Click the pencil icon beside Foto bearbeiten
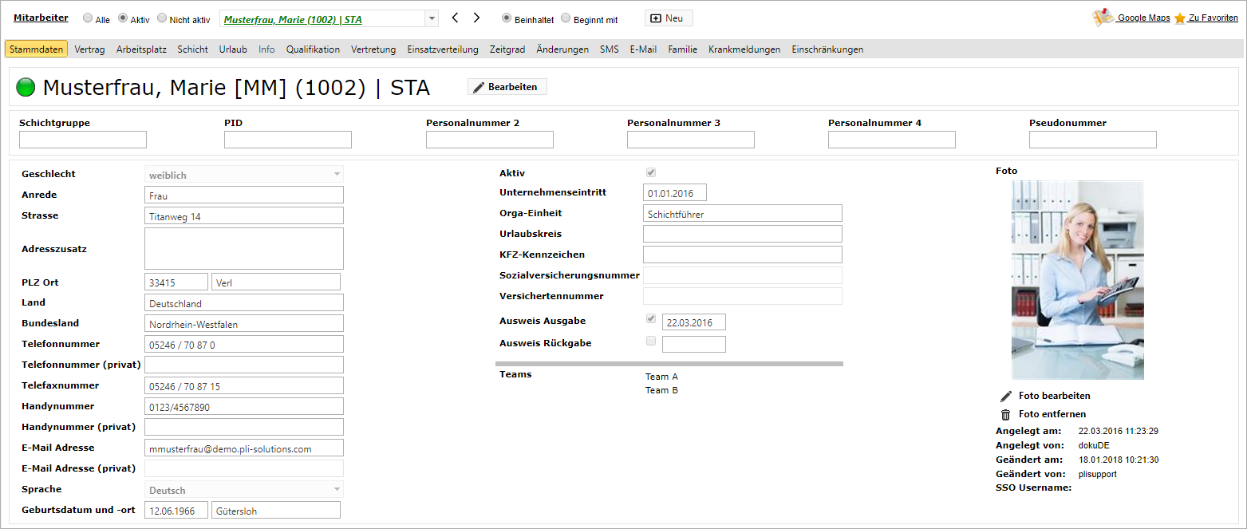Viewport: 1247px width, 529px height. pos(1006,396)
